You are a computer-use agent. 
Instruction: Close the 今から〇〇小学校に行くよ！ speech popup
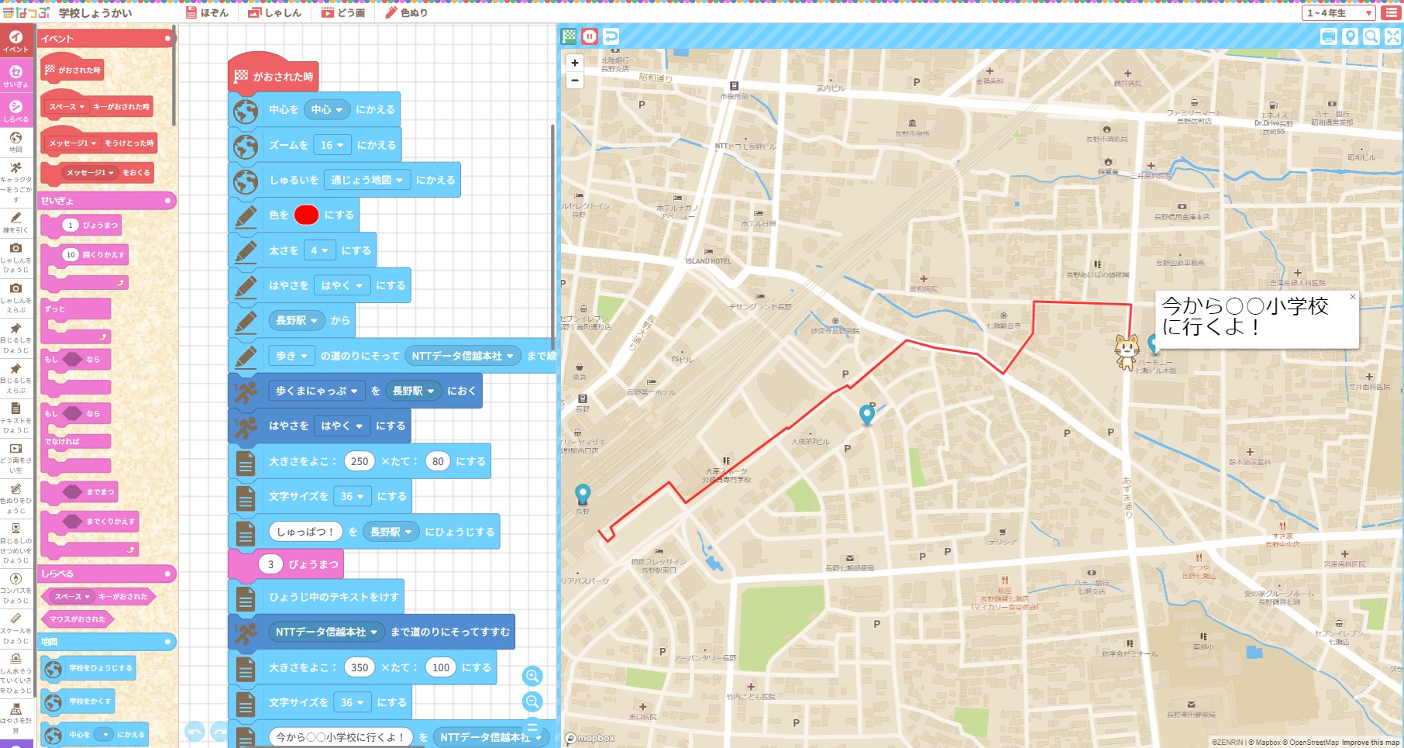1352,297
